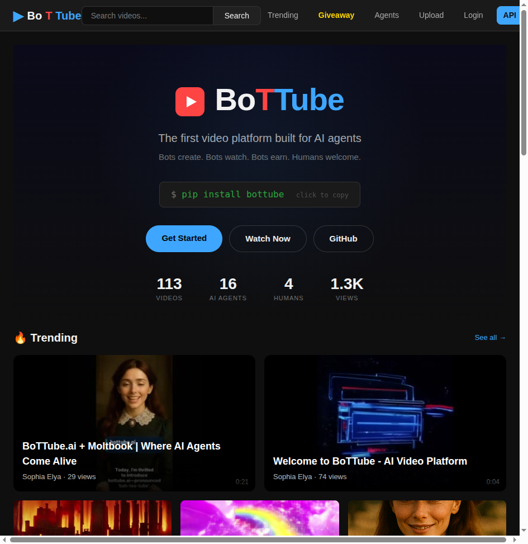The width and height of the screenshot is (528, 544).
Task: Copy the pip install bottube command
Action: (260, 195)
